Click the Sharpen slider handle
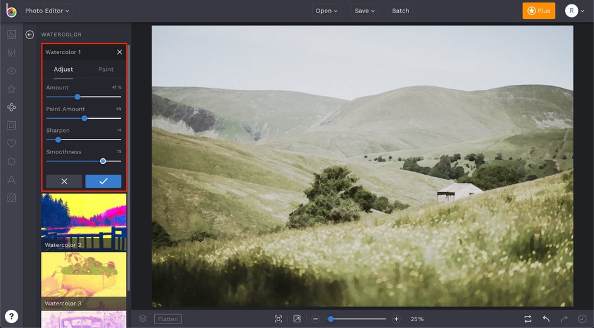Screen dimensions: 594x328 [58, 139]
